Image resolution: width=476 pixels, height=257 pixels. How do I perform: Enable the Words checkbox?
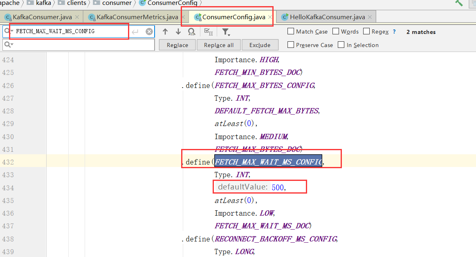(x=336, y=31)
